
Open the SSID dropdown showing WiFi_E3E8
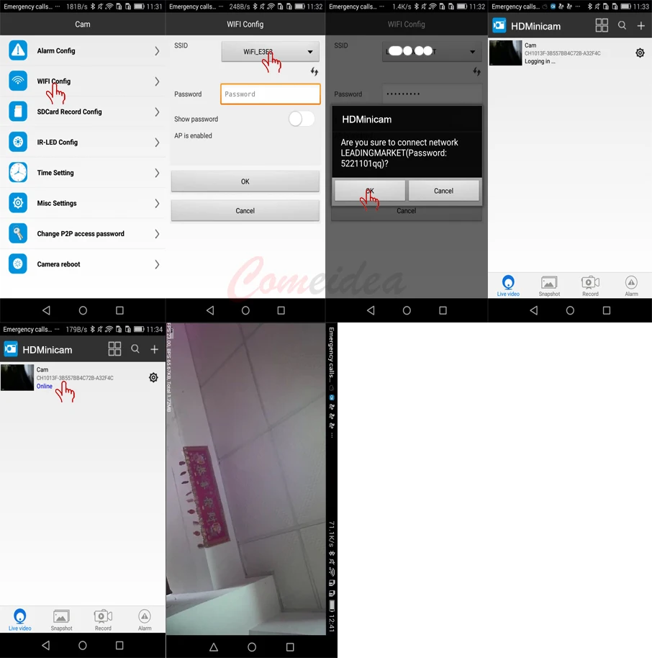[x=270, y=52]
